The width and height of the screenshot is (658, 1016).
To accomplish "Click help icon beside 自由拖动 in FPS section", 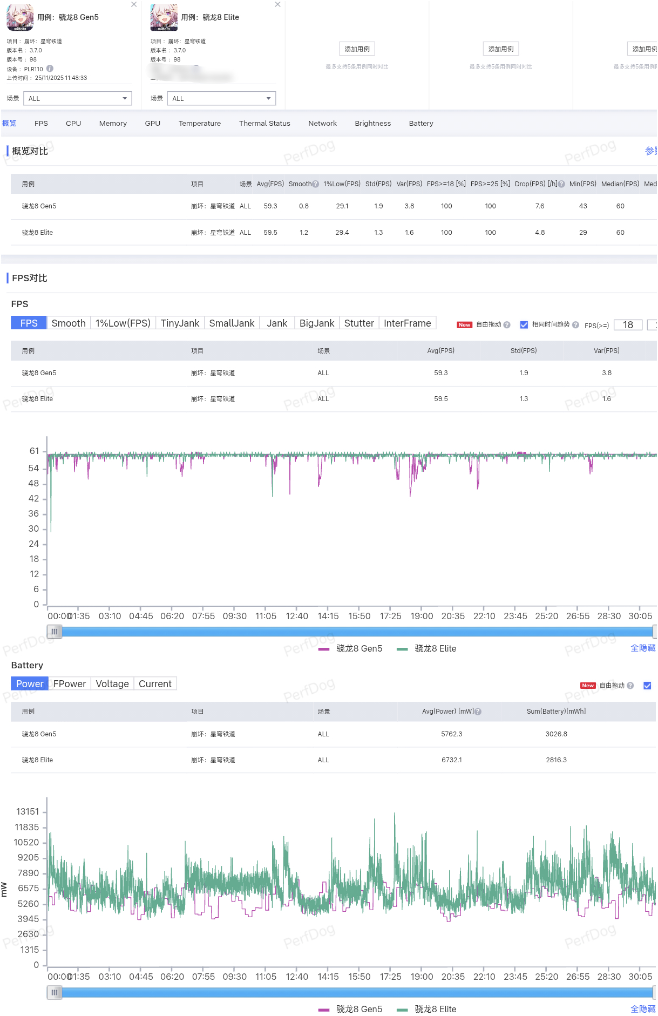I will pyautogui.click(x=507, y=325).
